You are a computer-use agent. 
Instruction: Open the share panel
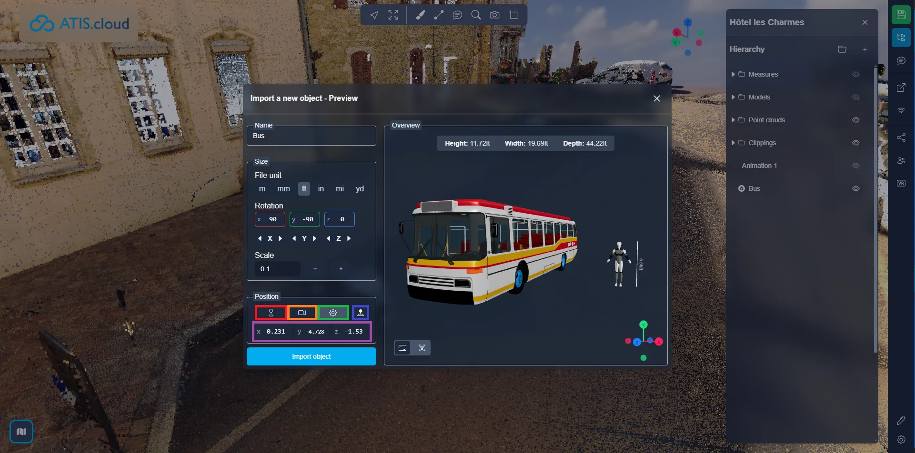point(901,138)
